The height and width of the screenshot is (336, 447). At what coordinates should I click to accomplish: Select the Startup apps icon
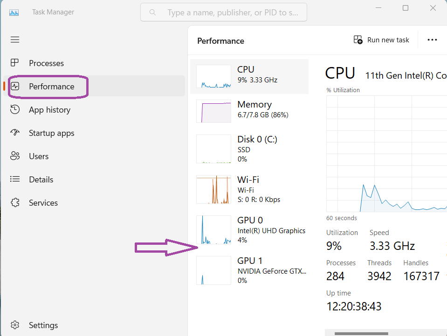point(15,133)
